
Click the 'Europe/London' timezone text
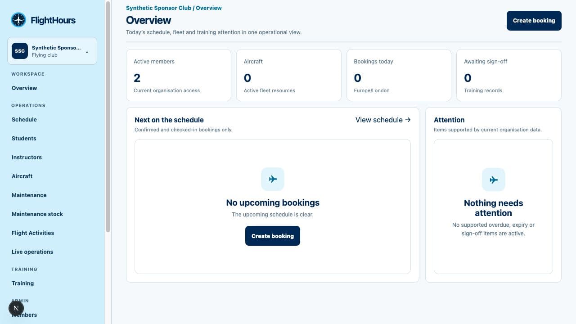click(372, 90)
